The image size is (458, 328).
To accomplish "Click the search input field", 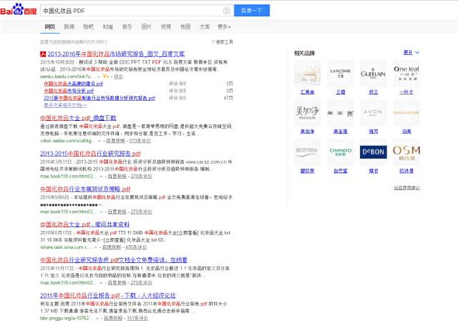I will coord(131,11).
